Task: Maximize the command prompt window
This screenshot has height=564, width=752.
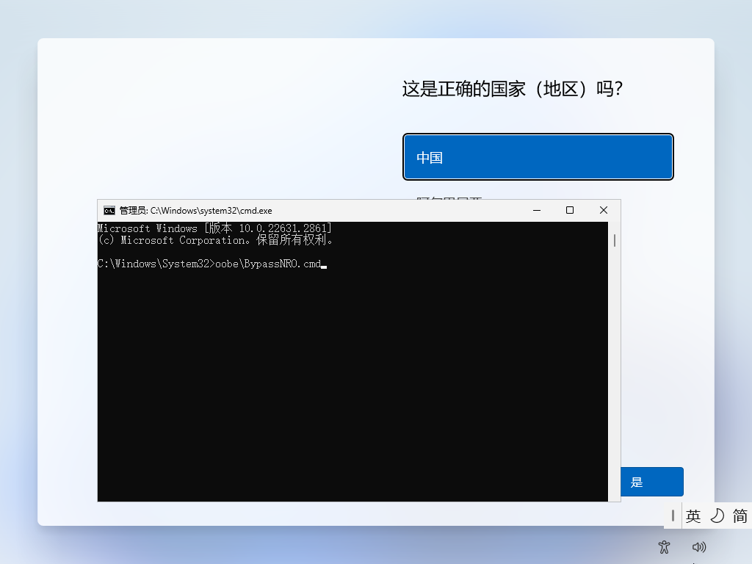Action: [569, 210]
